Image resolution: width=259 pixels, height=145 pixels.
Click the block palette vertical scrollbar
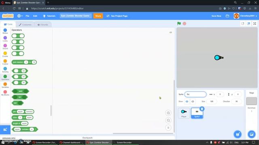tap(51, 110)
